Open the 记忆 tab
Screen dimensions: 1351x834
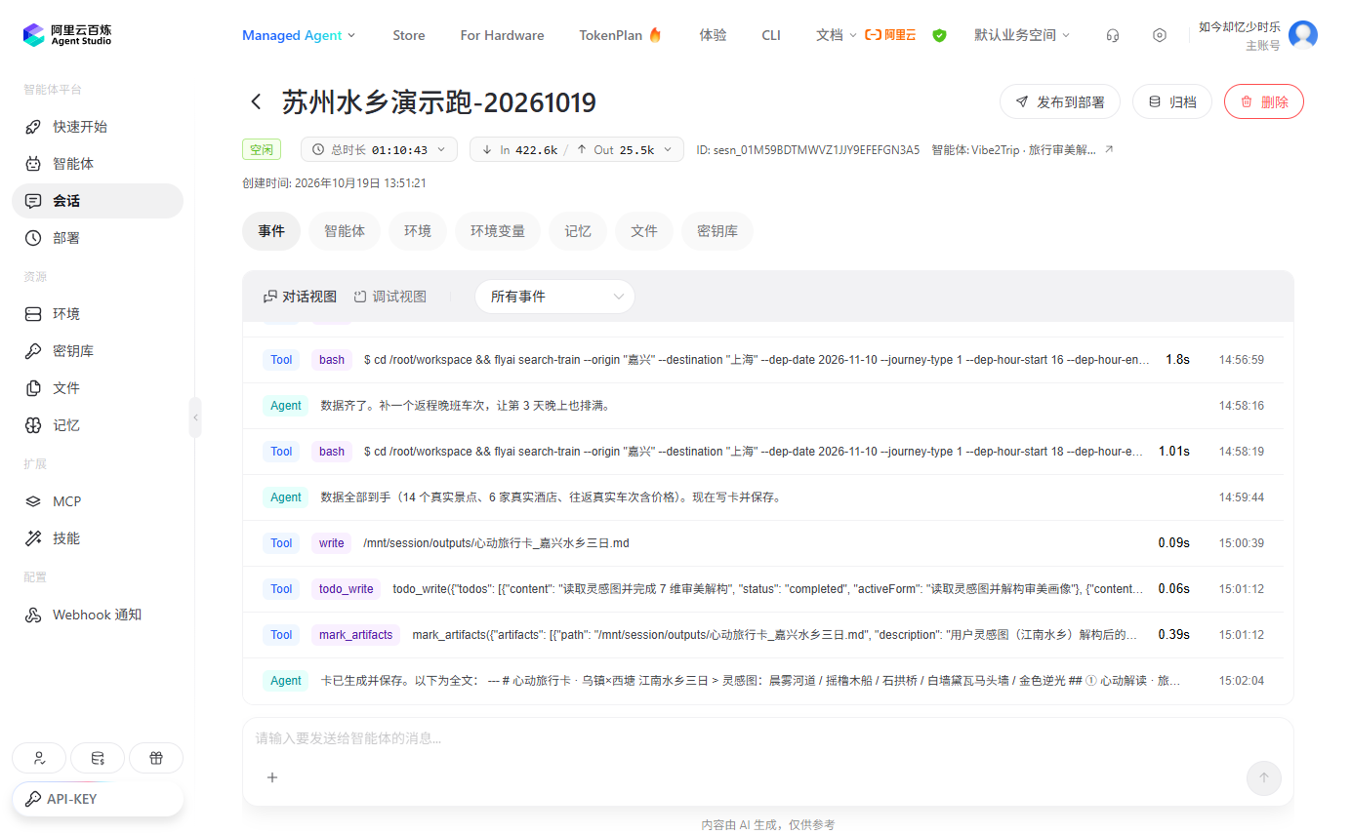click(578, 231)
